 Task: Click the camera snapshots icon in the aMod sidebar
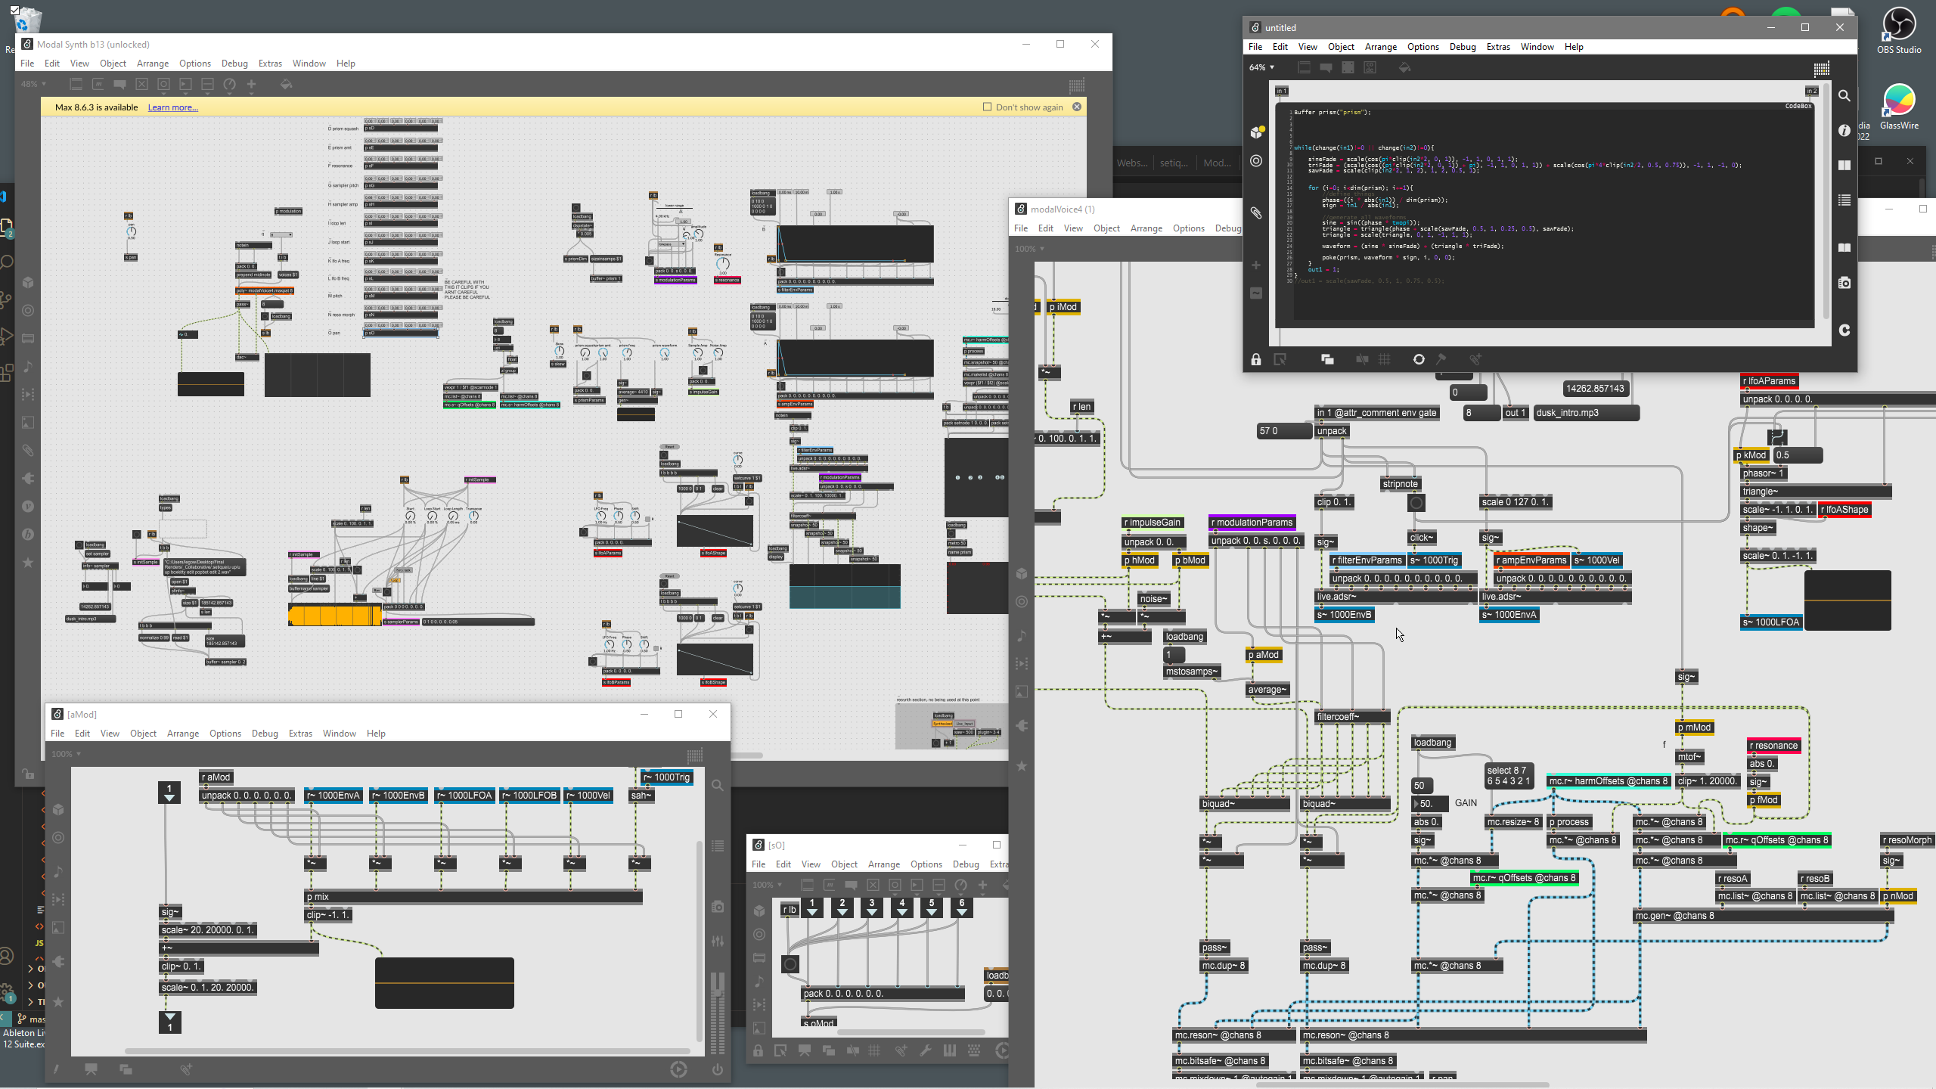717,907
